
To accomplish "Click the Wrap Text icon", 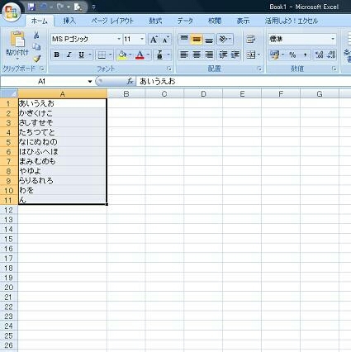I will [x=250, y=39].
